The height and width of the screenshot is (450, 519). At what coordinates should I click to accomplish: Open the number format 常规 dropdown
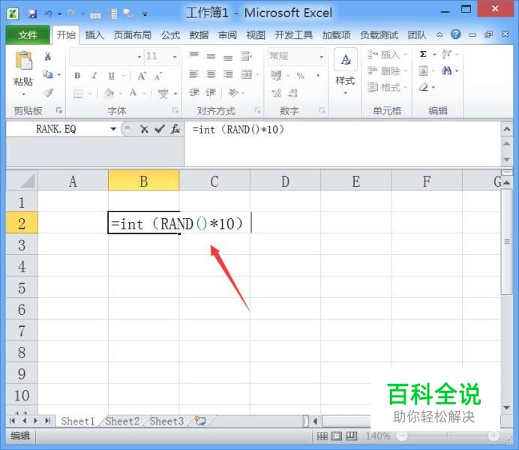(x=321, y=57)
